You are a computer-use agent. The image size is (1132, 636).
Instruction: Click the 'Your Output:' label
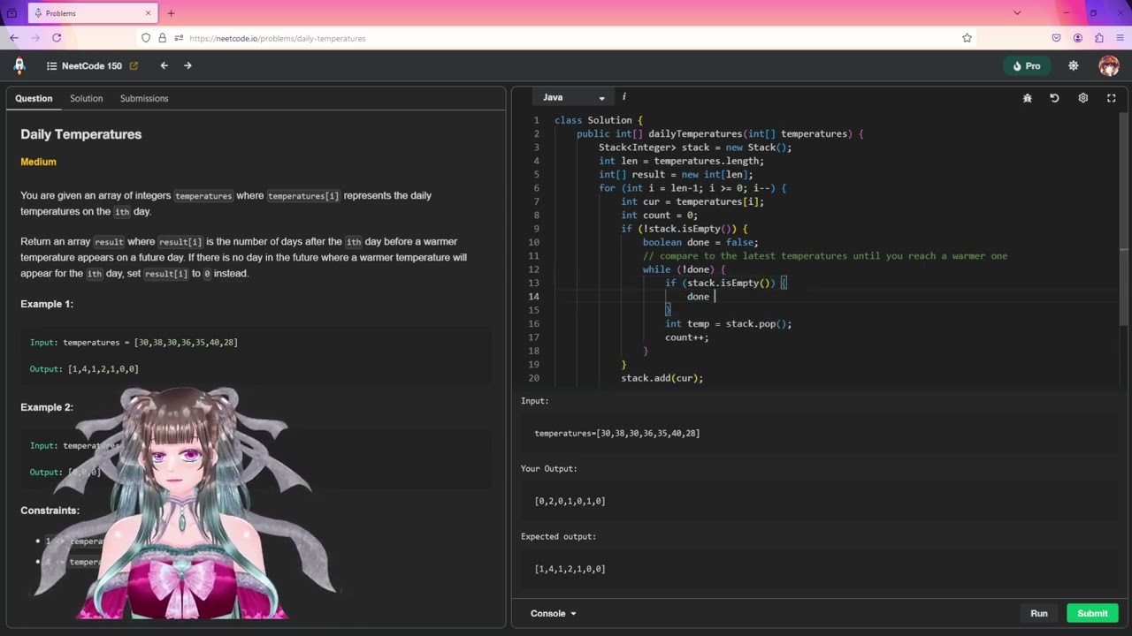click(549, 468)
